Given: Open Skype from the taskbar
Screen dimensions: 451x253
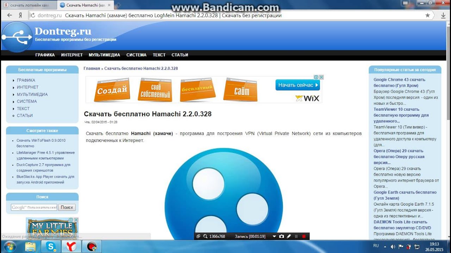Looking at the screenshot, I should pos(51,247).
